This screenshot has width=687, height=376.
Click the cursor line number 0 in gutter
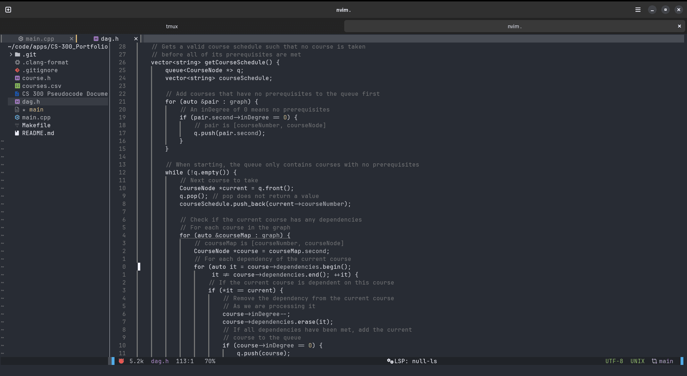pyautogui.click(x=124, y=267)
